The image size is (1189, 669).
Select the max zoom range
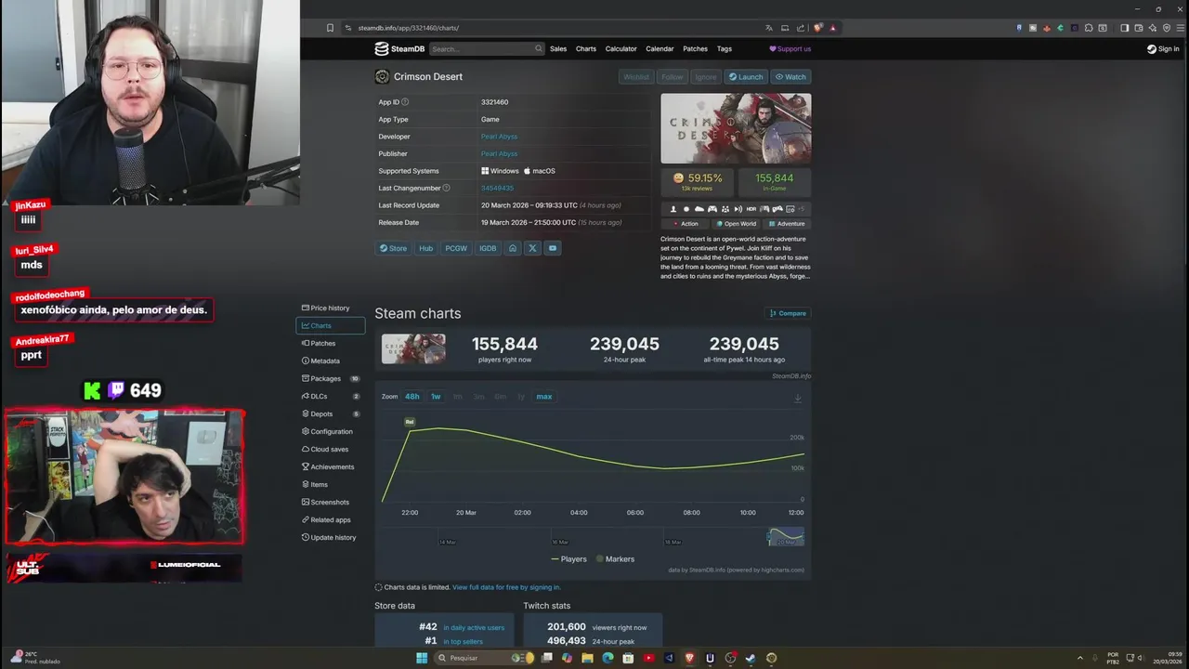543,397
